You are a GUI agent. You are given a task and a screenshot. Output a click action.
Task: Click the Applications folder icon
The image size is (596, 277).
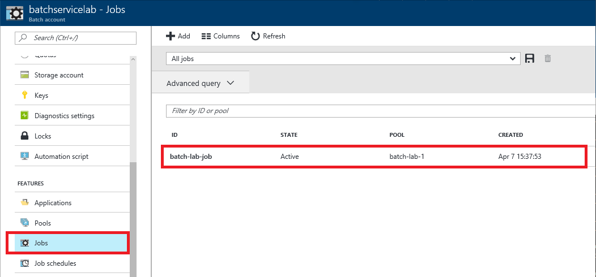(25, 202)
